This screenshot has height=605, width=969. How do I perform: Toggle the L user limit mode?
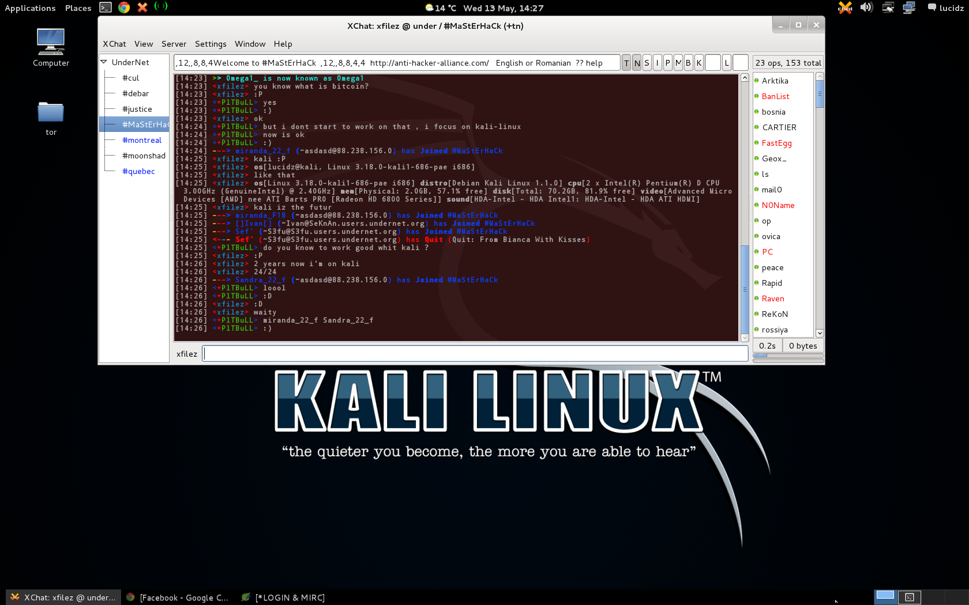click(x=727, y=63)
